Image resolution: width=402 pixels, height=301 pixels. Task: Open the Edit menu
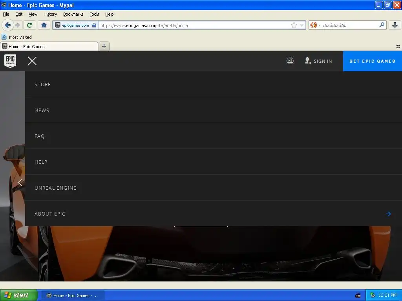pyautogui.click(x=19, y=14)
